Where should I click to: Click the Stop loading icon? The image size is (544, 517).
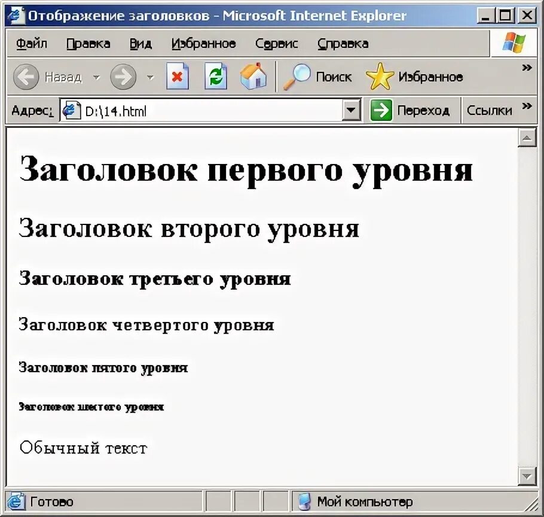[x=177, y=77]
